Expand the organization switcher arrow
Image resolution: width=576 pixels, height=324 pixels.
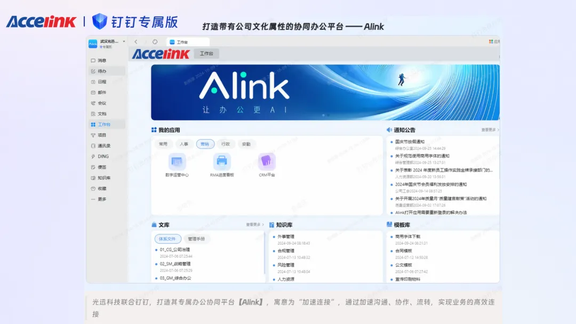(124, 42)
